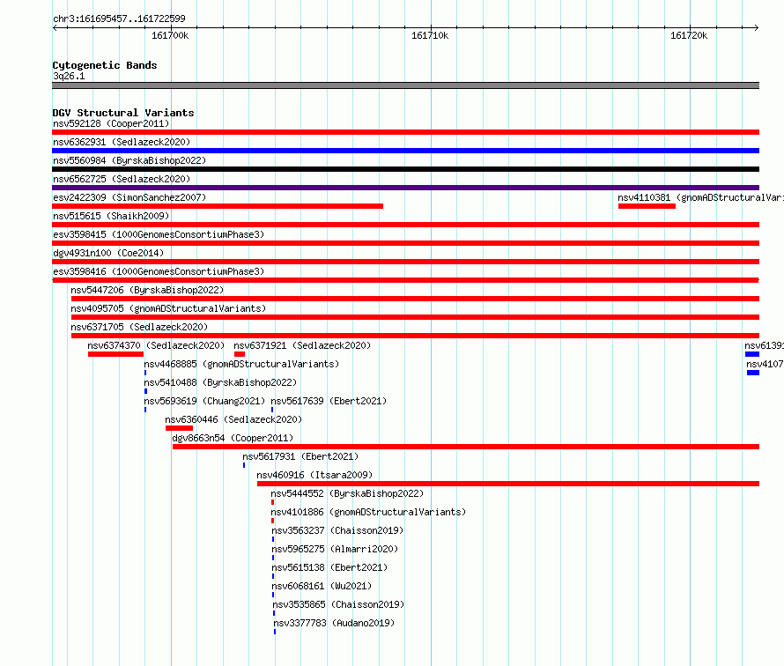
Task: Open the nsv5560984 (ByrskaBishop2022) label
Action: pyautogui.click(x=129, y=160)
